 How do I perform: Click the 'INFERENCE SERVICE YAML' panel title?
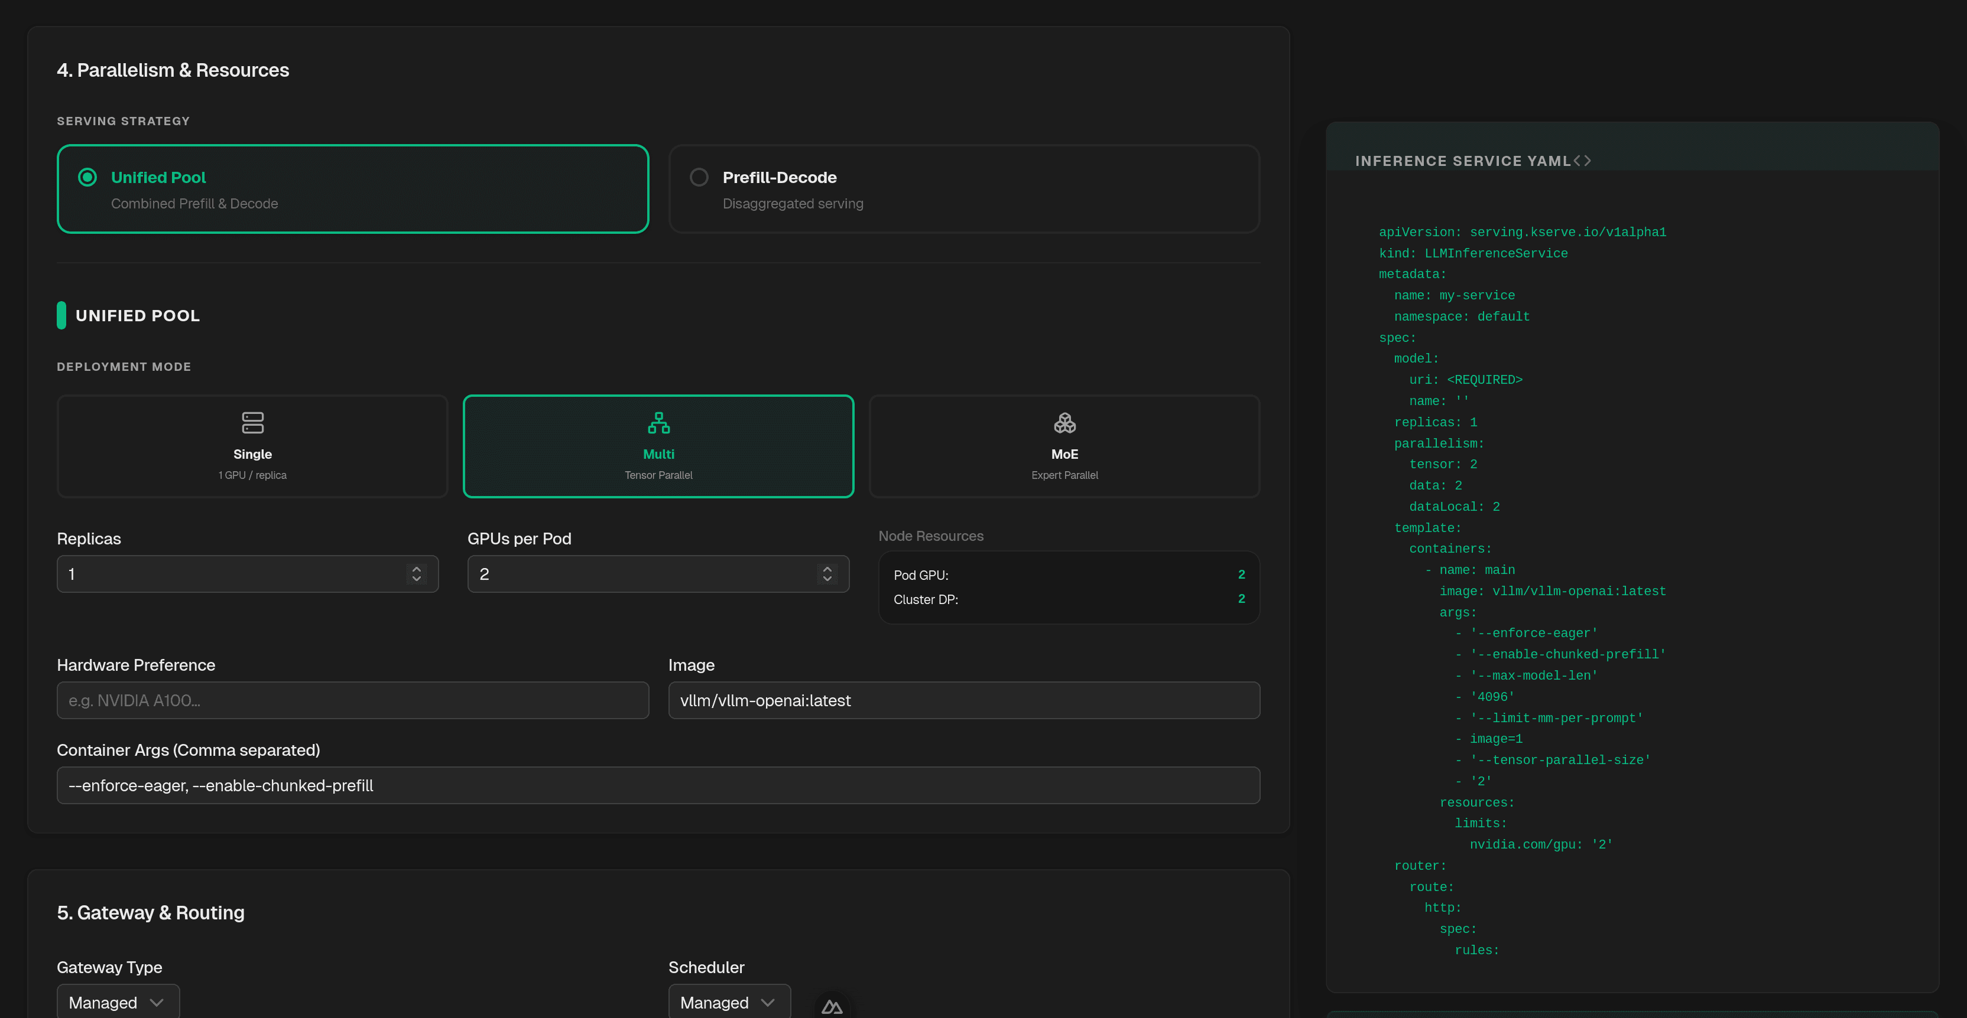1463,161
